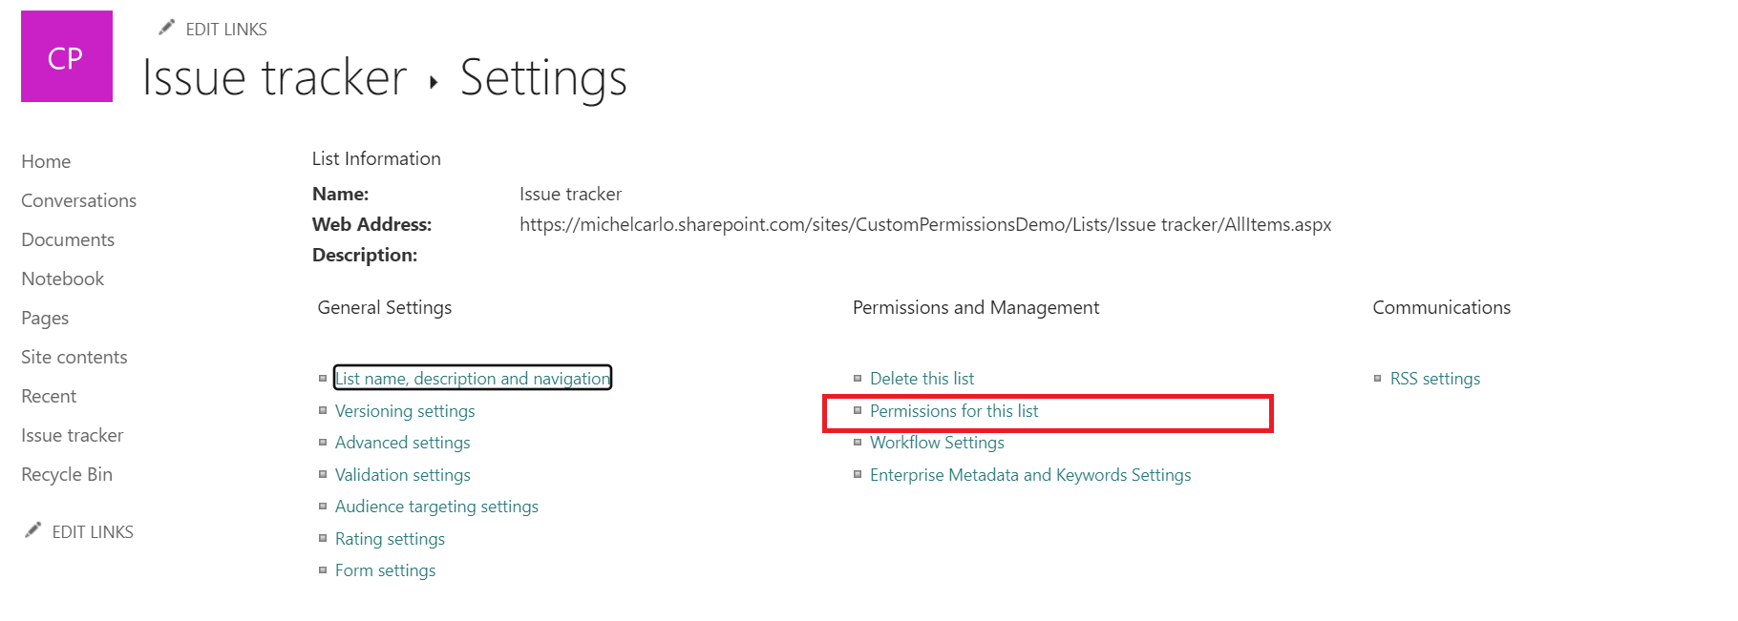Image resolution: width=1738 pixels, height=621 pixels.
Task: Click the breadcrumb arrow after Issue tracker
Action: pos(434,83)
